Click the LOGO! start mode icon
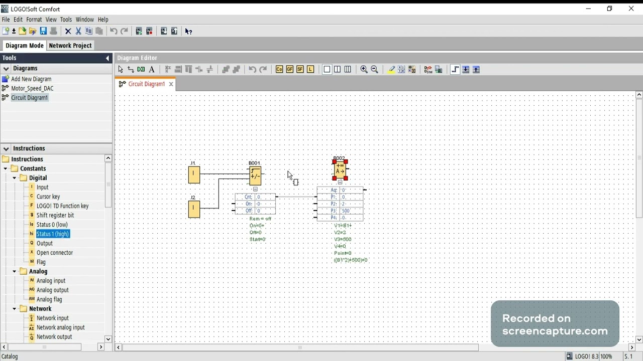Image resolution: width=643 pixels, height=361 pixels. 139,31
